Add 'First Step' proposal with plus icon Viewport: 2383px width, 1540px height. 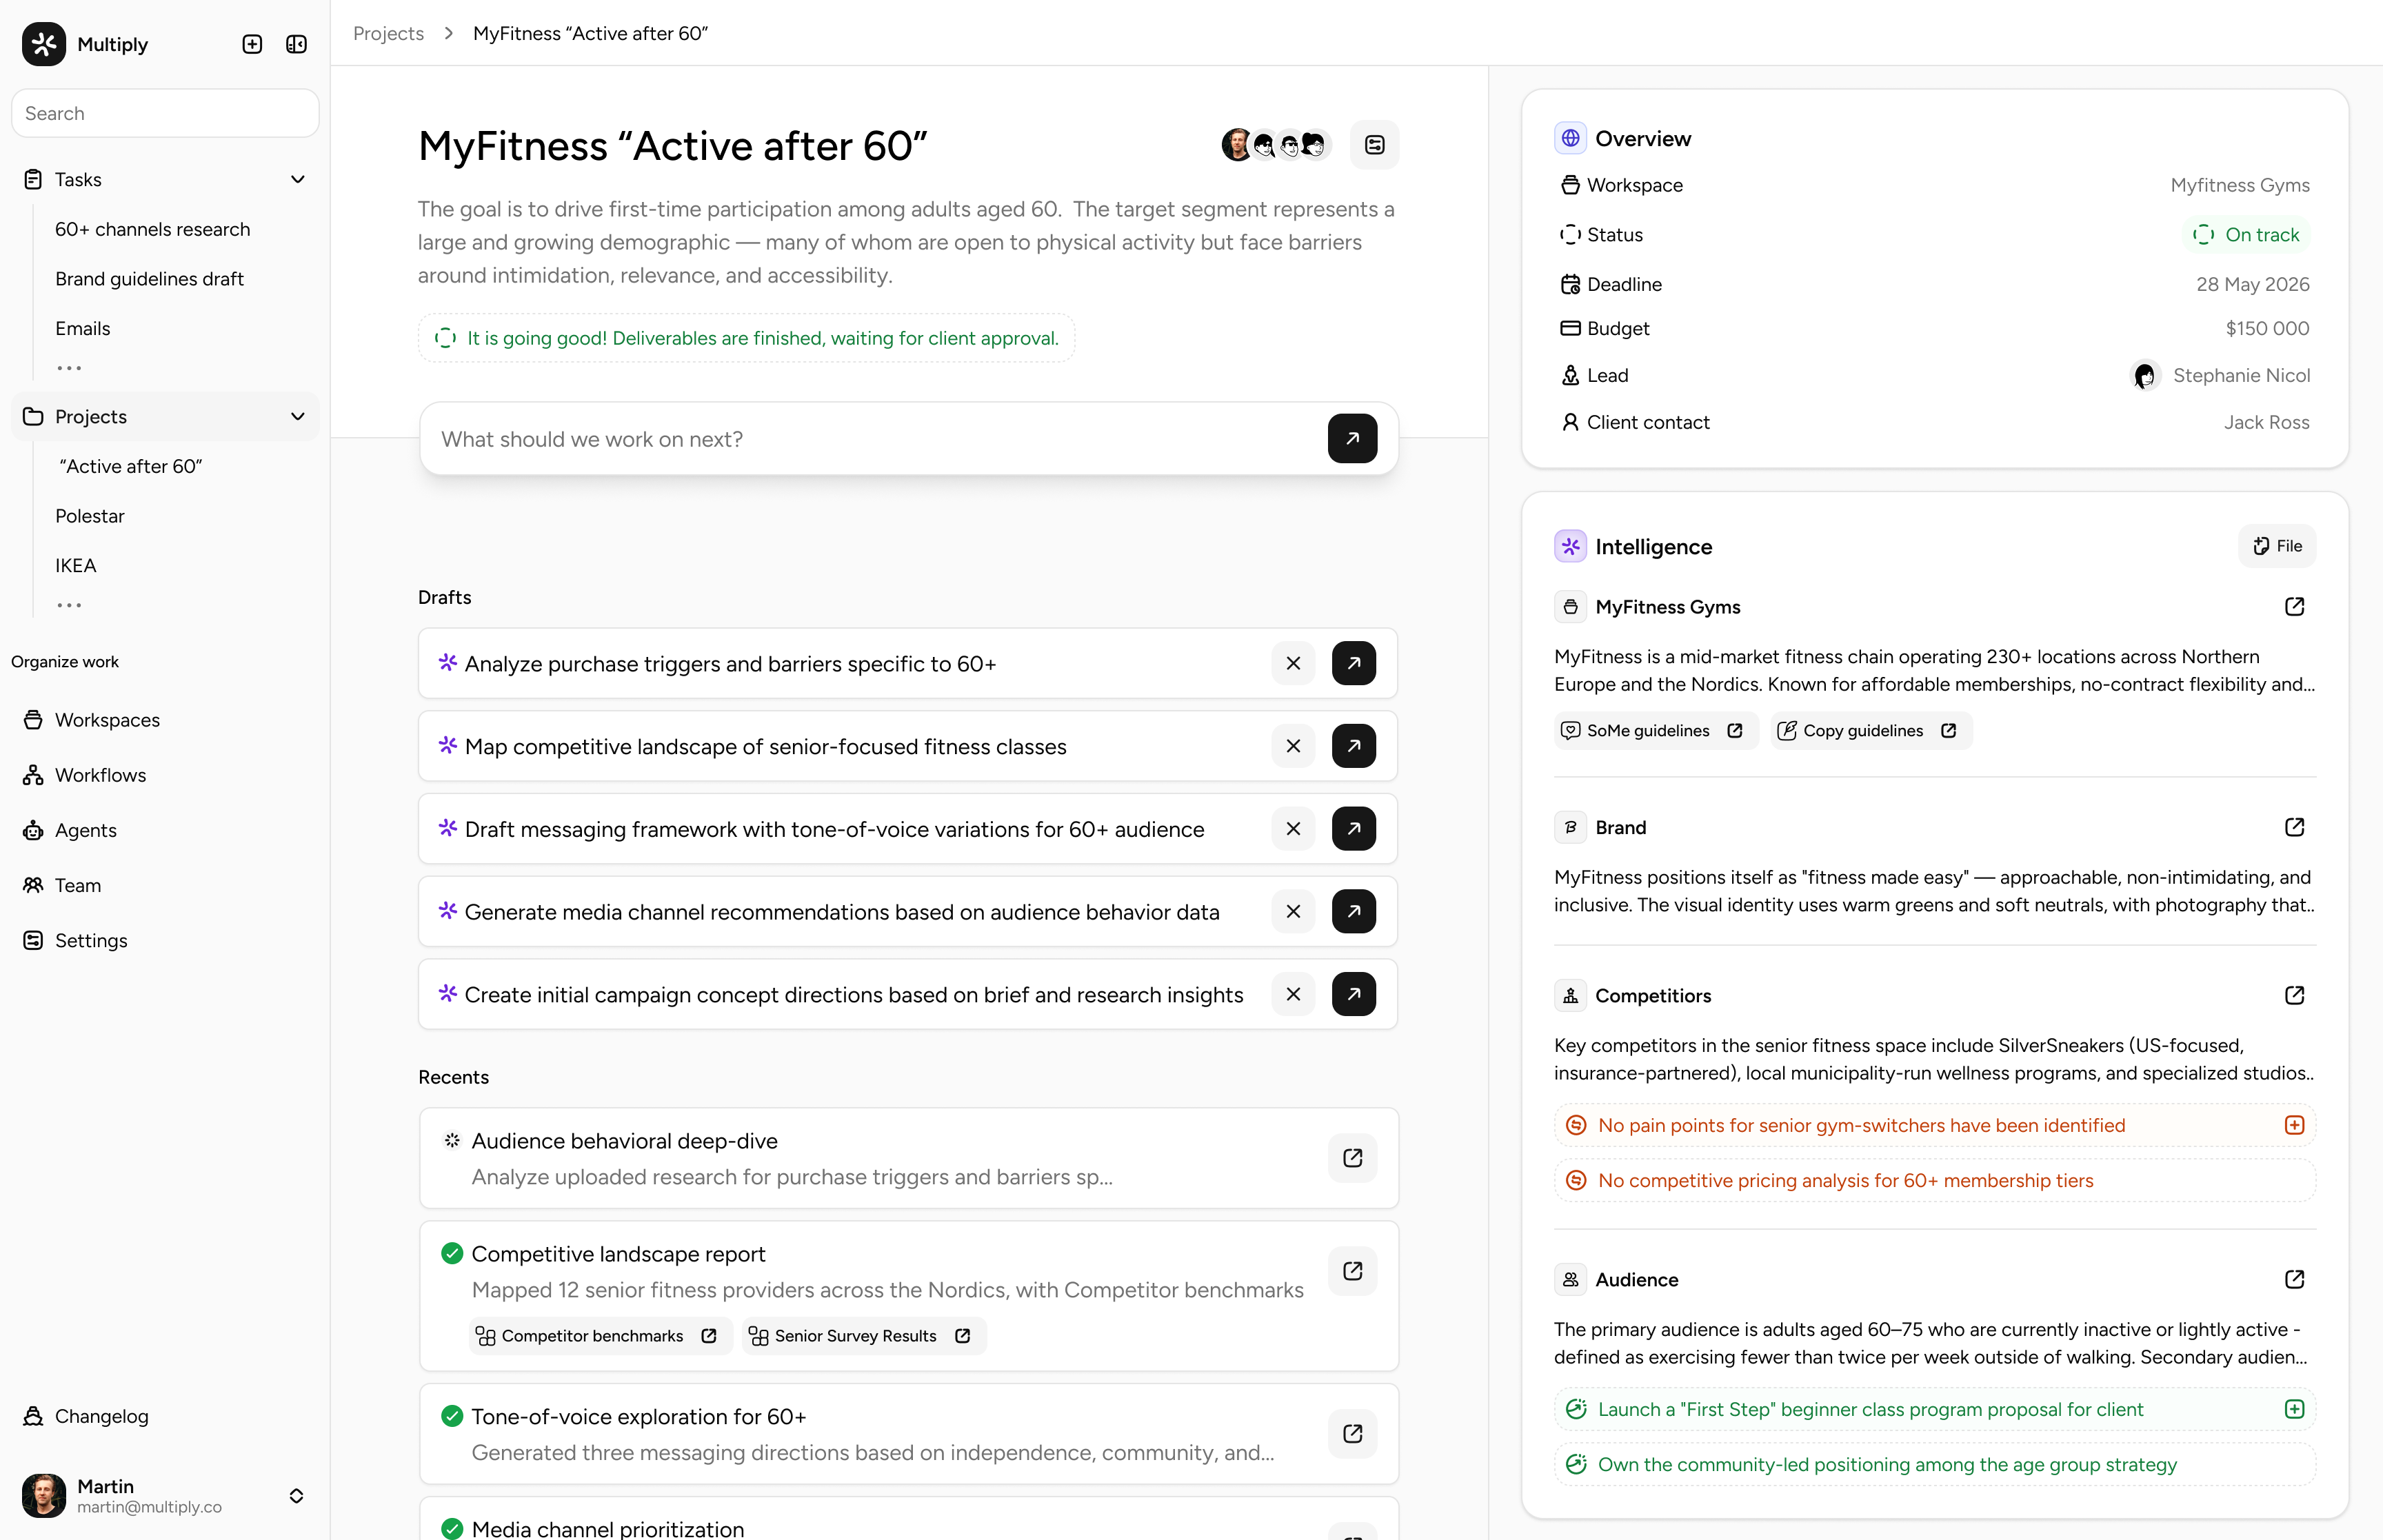(x=2294, y=1409)
